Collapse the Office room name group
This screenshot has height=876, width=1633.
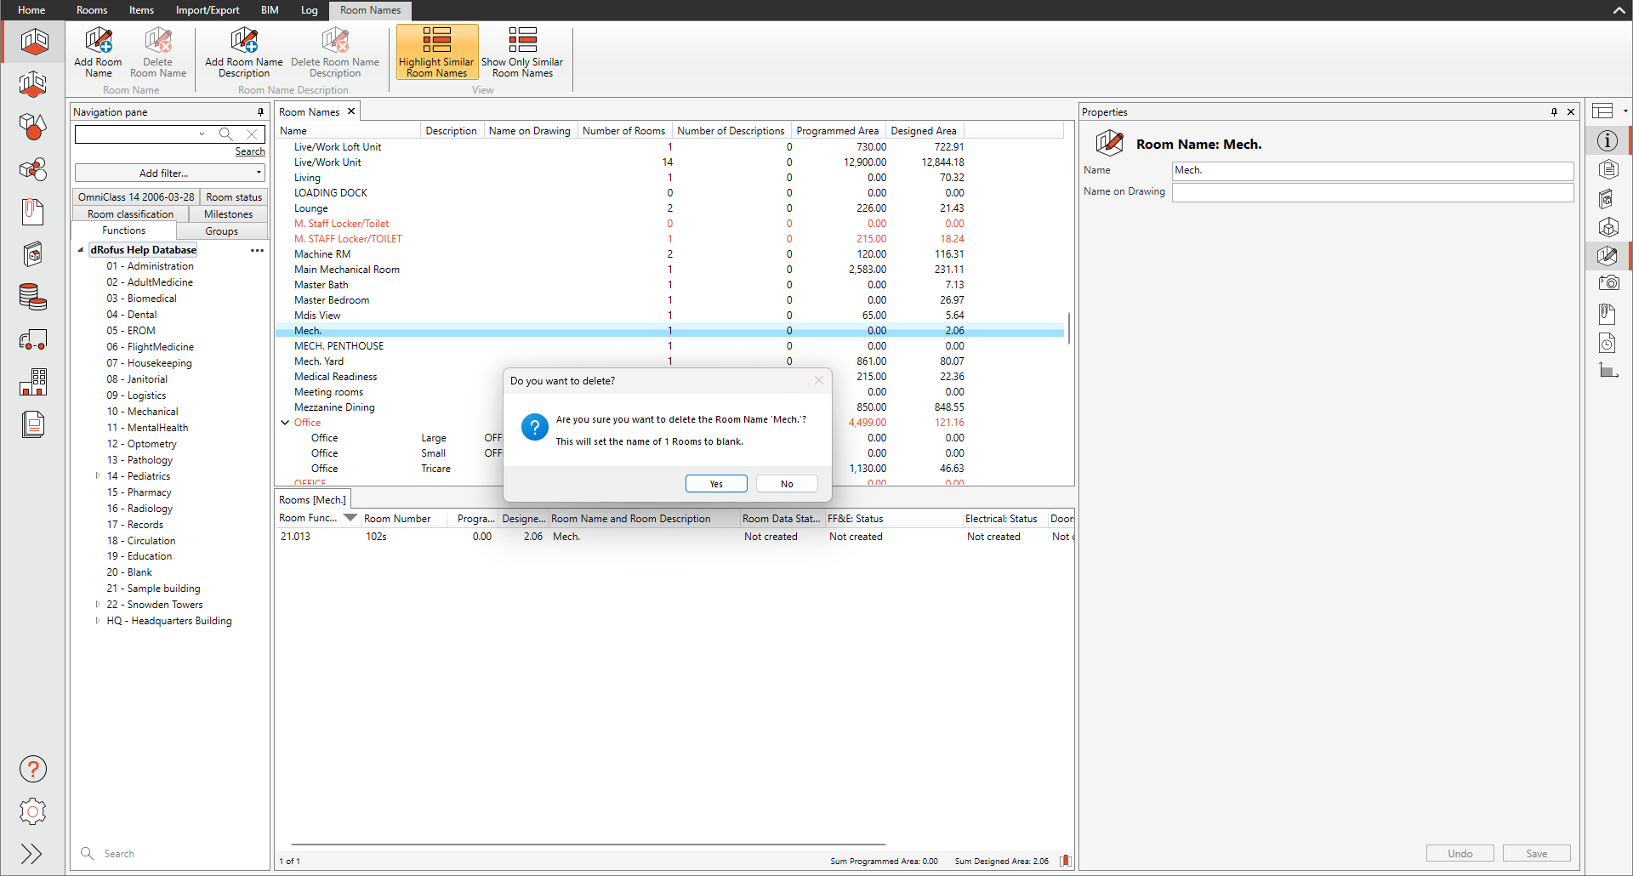(x=285, y=423)
